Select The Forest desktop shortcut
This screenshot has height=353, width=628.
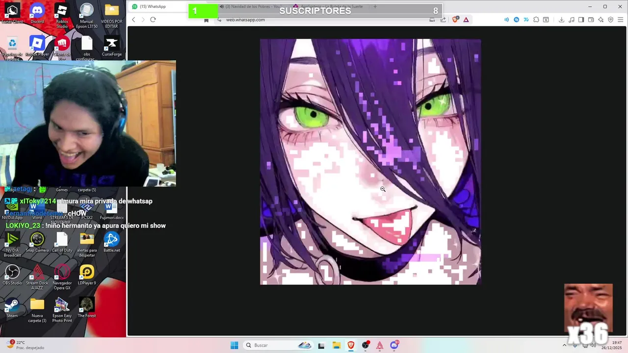tap(87, 308)
